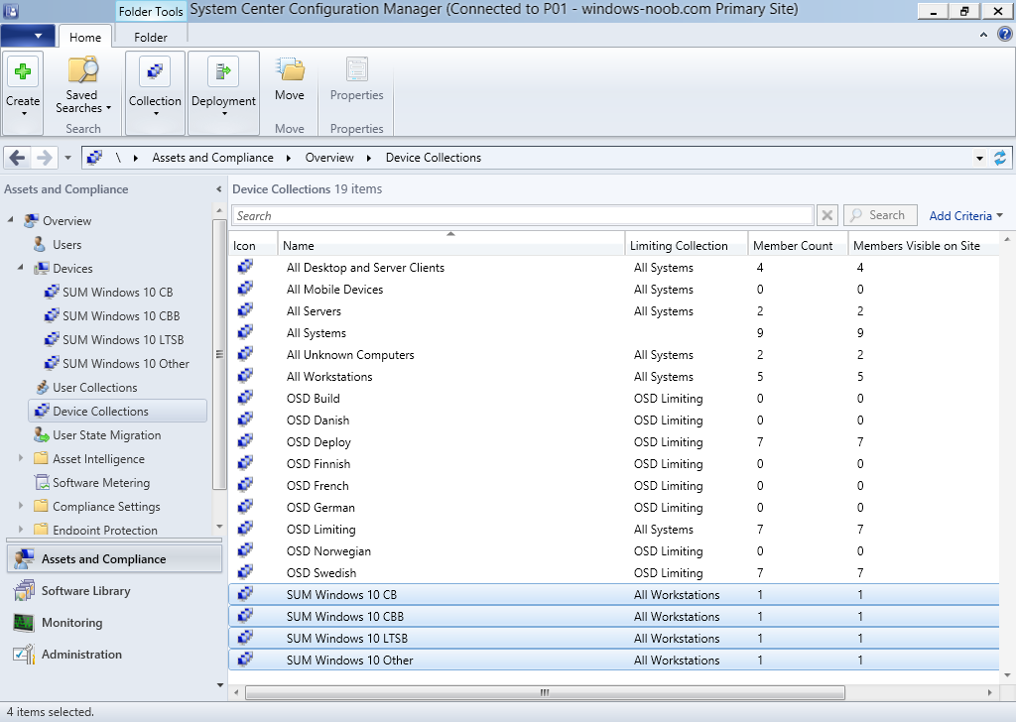Select Device Collections in the tree
This screenshot has height=722, width=1016.
118,412
